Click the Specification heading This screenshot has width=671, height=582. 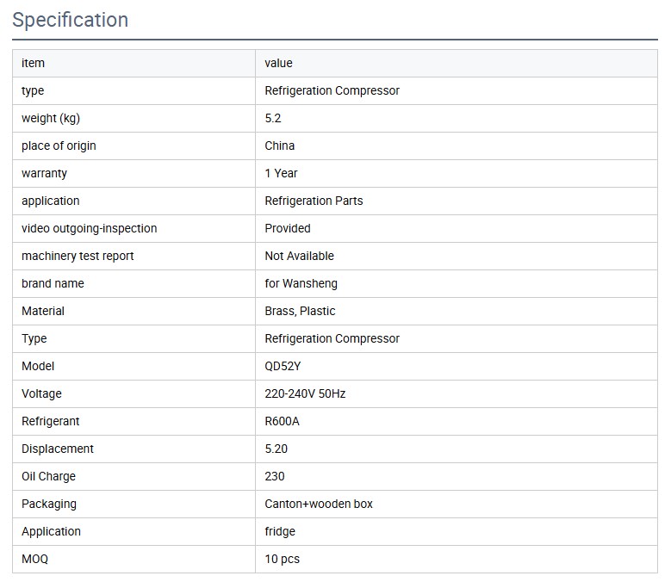pos(71,20)
